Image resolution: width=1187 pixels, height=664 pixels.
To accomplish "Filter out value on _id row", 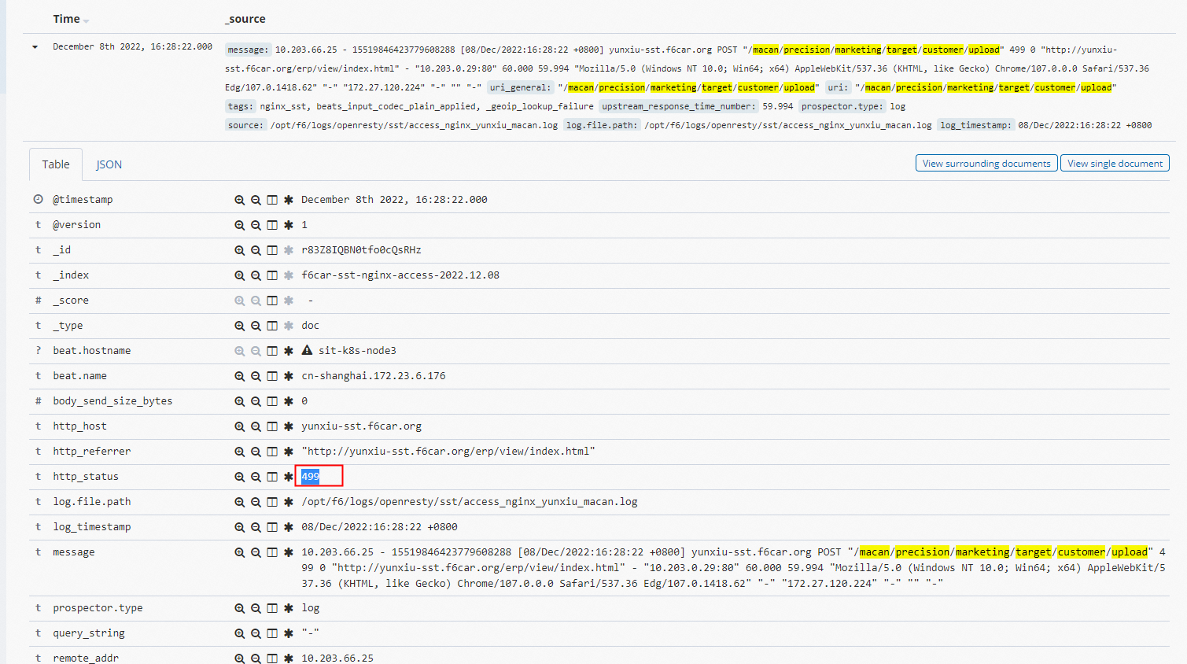I will coord(256,250).
